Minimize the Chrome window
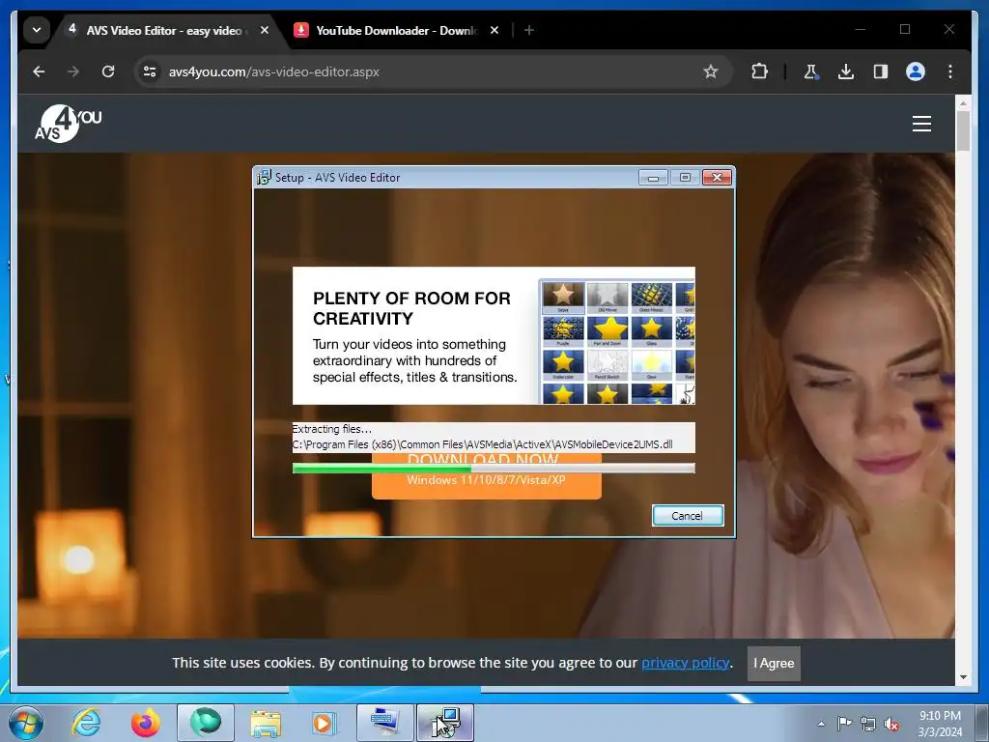 [861, 29]
